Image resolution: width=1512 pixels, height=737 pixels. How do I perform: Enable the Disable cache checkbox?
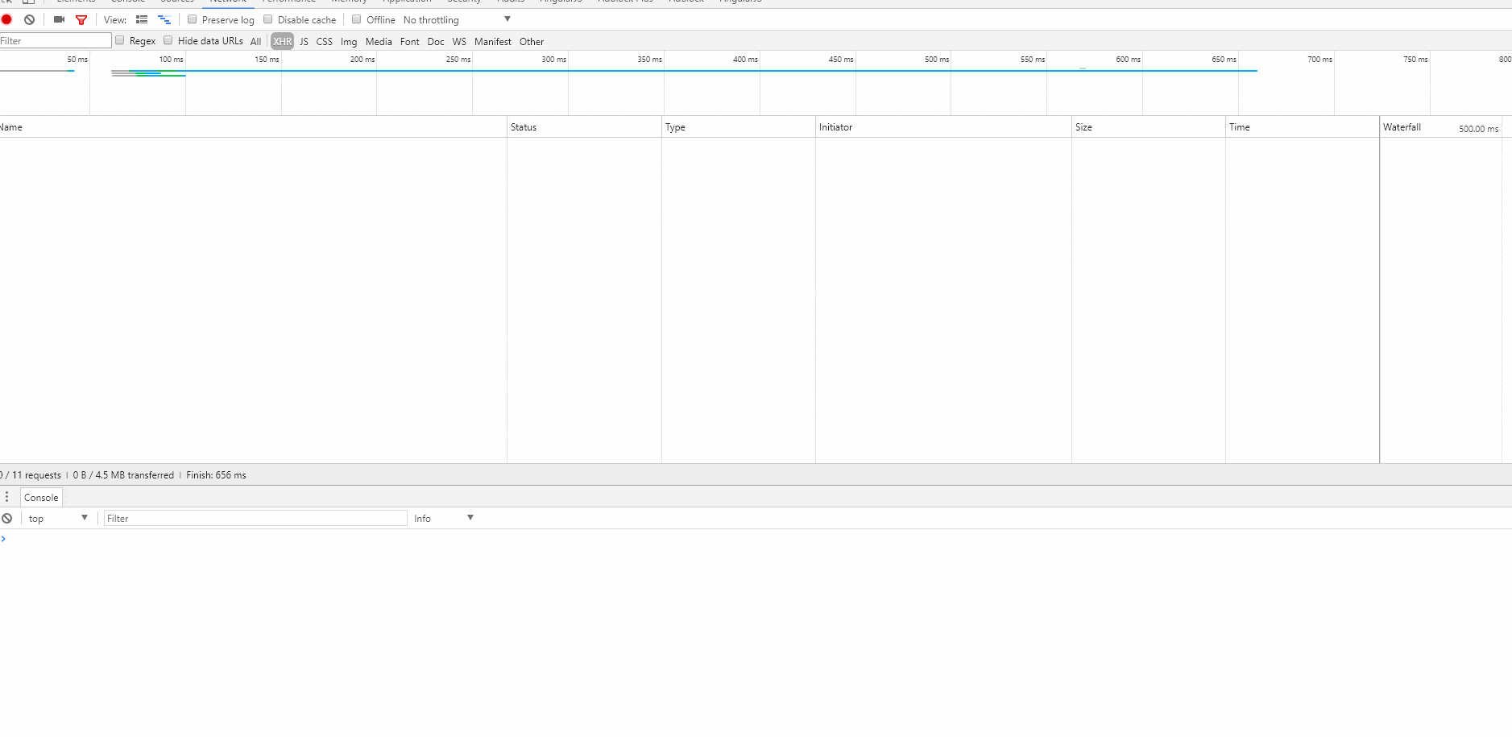pyautogui.click(x=268, y=19)
